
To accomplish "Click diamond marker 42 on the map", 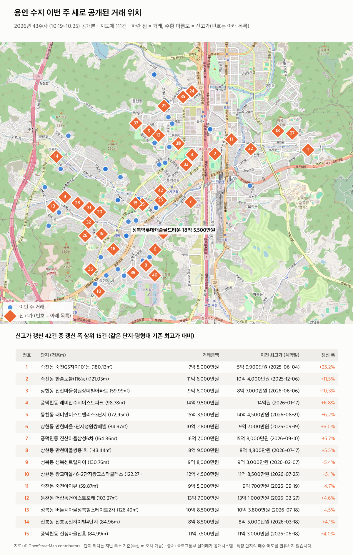I will pyautogui.click(x=160, y=190).
